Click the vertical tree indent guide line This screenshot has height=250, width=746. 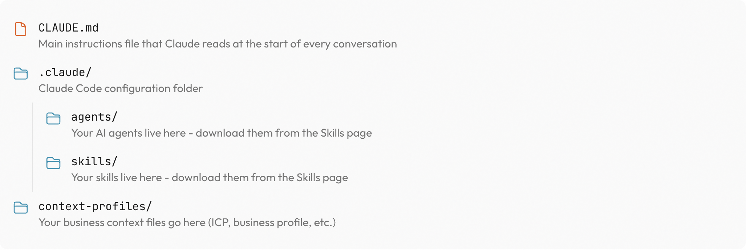tap(32, 147)
